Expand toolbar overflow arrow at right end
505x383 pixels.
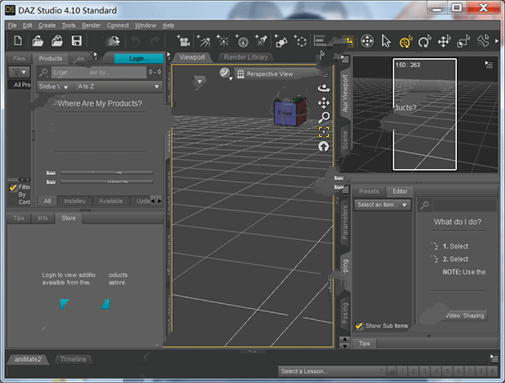(x=497, y=41)
